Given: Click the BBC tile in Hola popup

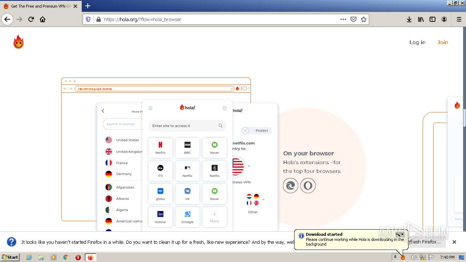Looking at the screenshot, I should 187,147.
